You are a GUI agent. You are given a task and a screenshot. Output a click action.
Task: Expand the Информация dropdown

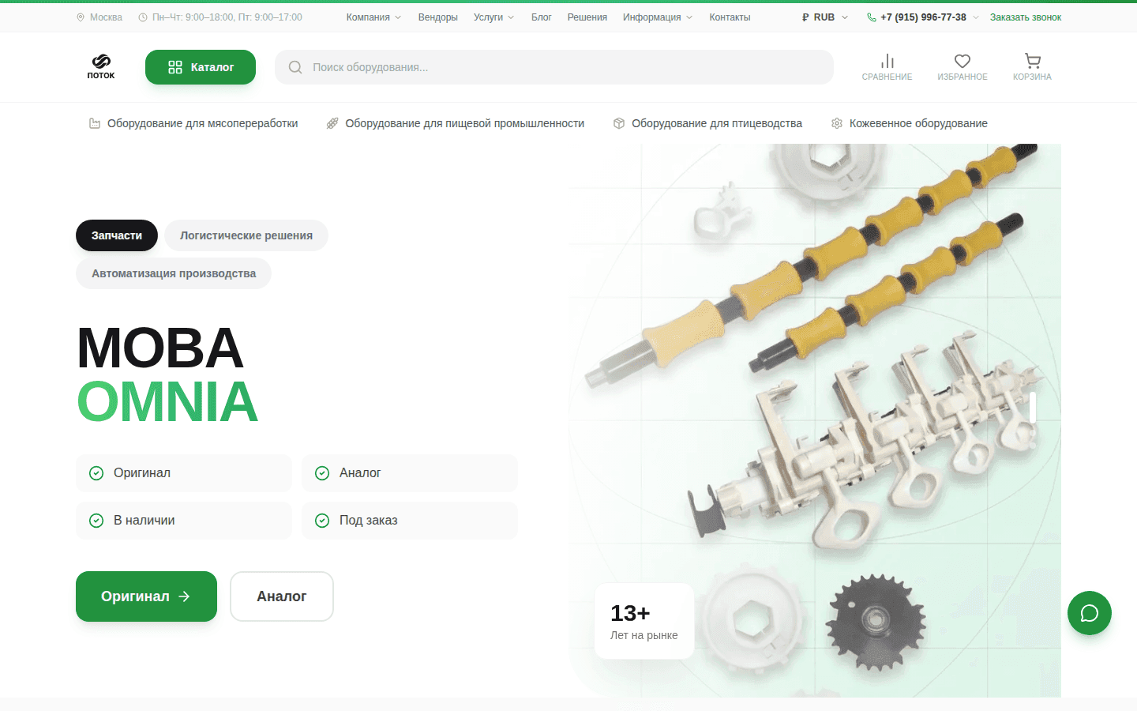(657, 17)
